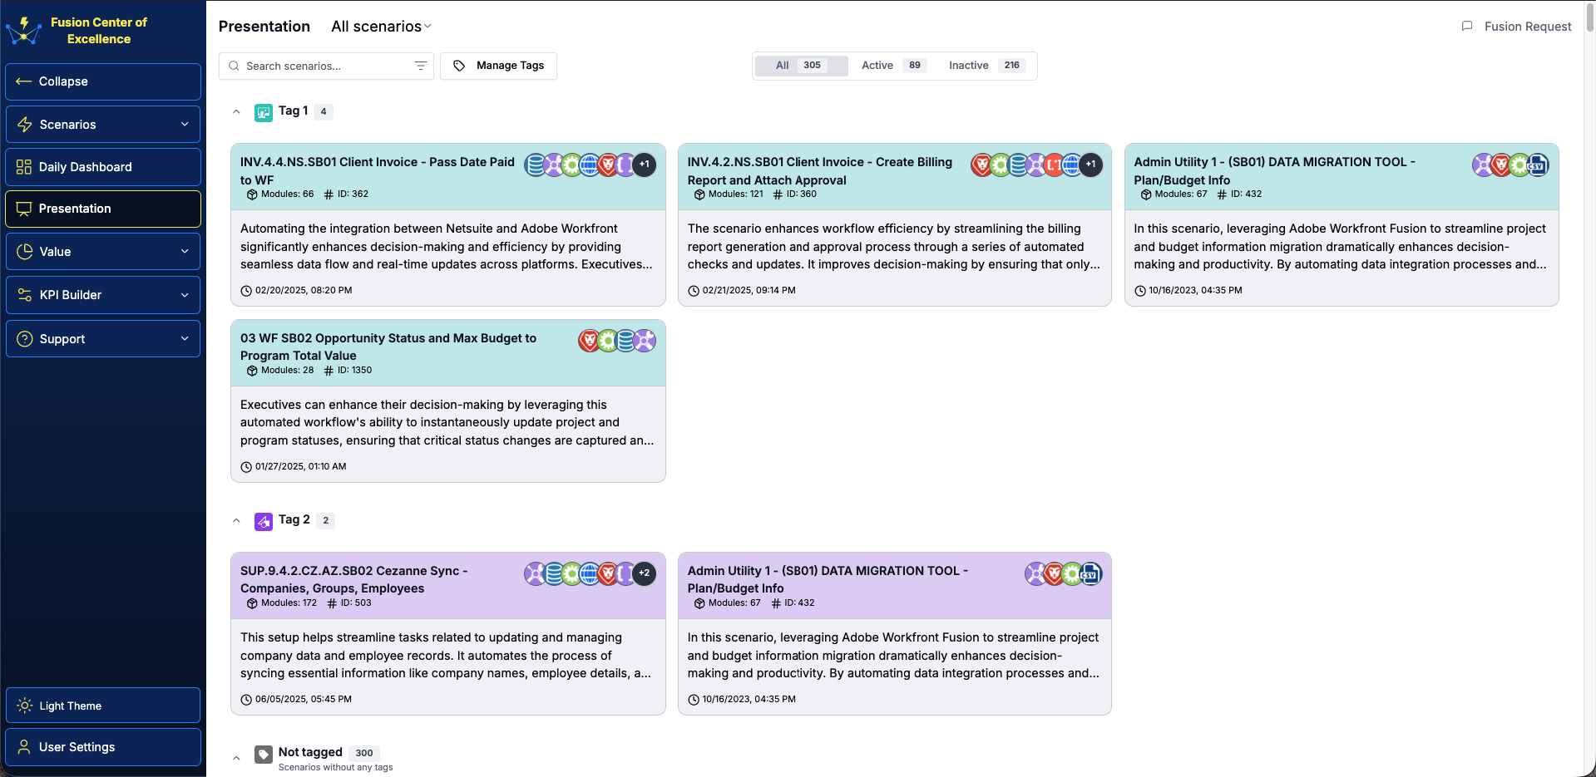This screenshot has width=1596, height=777.
Task: Click the CSV app icon on Tag 1 Admin Utility card
Action: pyautogui.click(x=1538, y=165)
